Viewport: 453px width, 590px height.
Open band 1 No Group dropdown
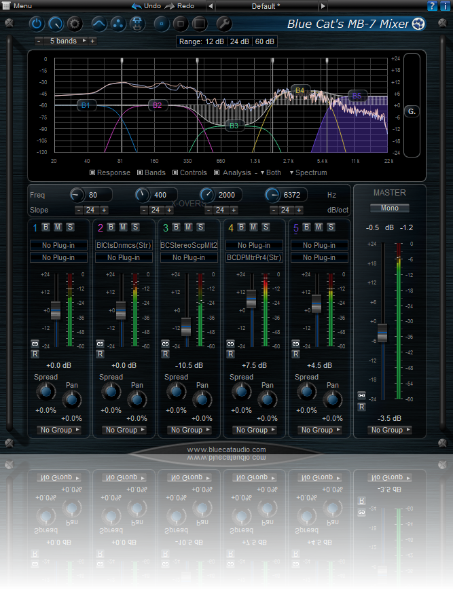(60, 430)
